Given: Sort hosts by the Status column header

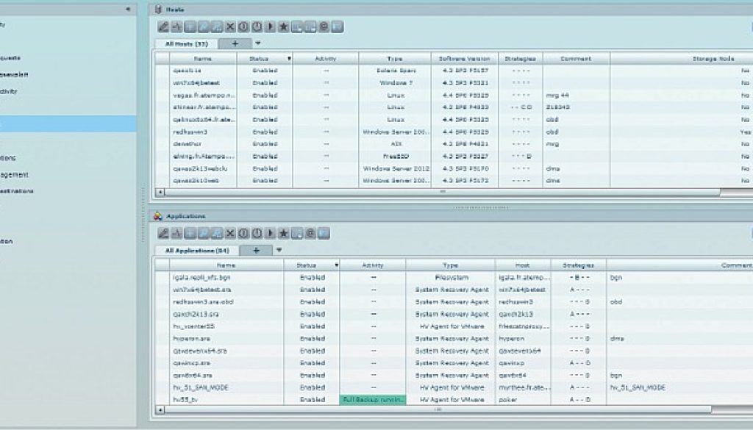Looking at the screenshot, I should pyautogui.click(x=264, y=57).
